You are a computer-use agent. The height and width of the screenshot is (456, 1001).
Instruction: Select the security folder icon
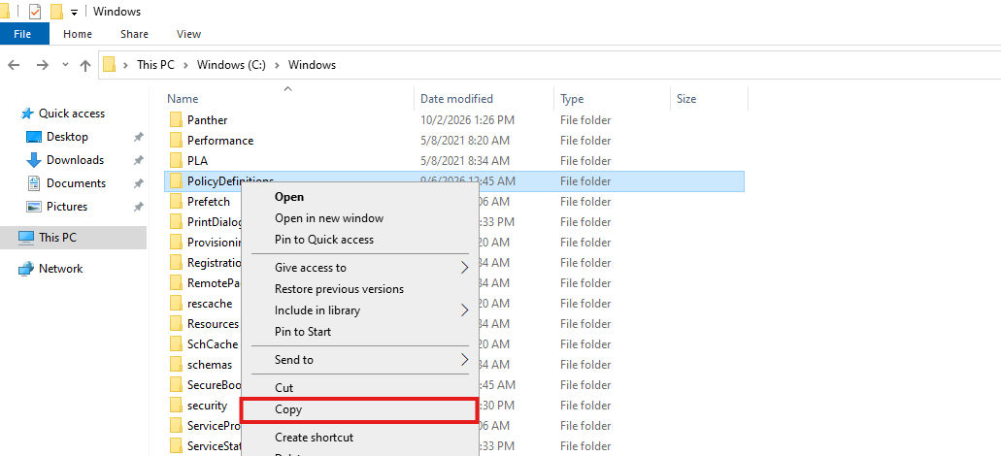click(x=176, y=406)
